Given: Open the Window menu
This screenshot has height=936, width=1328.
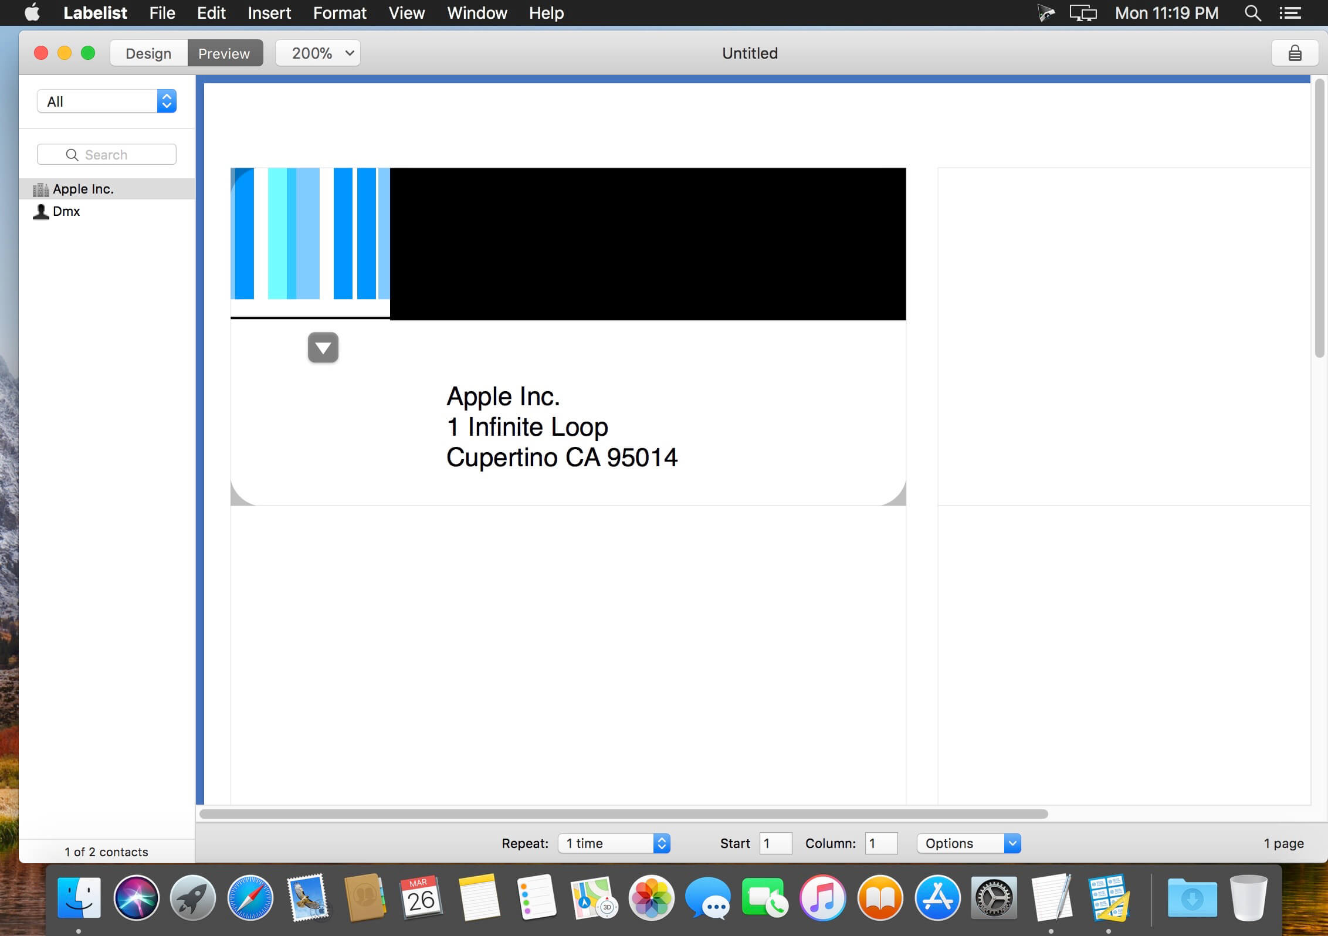Looking at the screenshot, I should tap(477, 13).
